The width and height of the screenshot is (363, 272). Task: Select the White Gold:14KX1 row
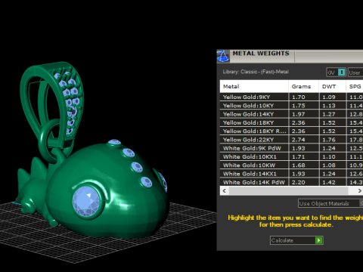pos(291,174)
